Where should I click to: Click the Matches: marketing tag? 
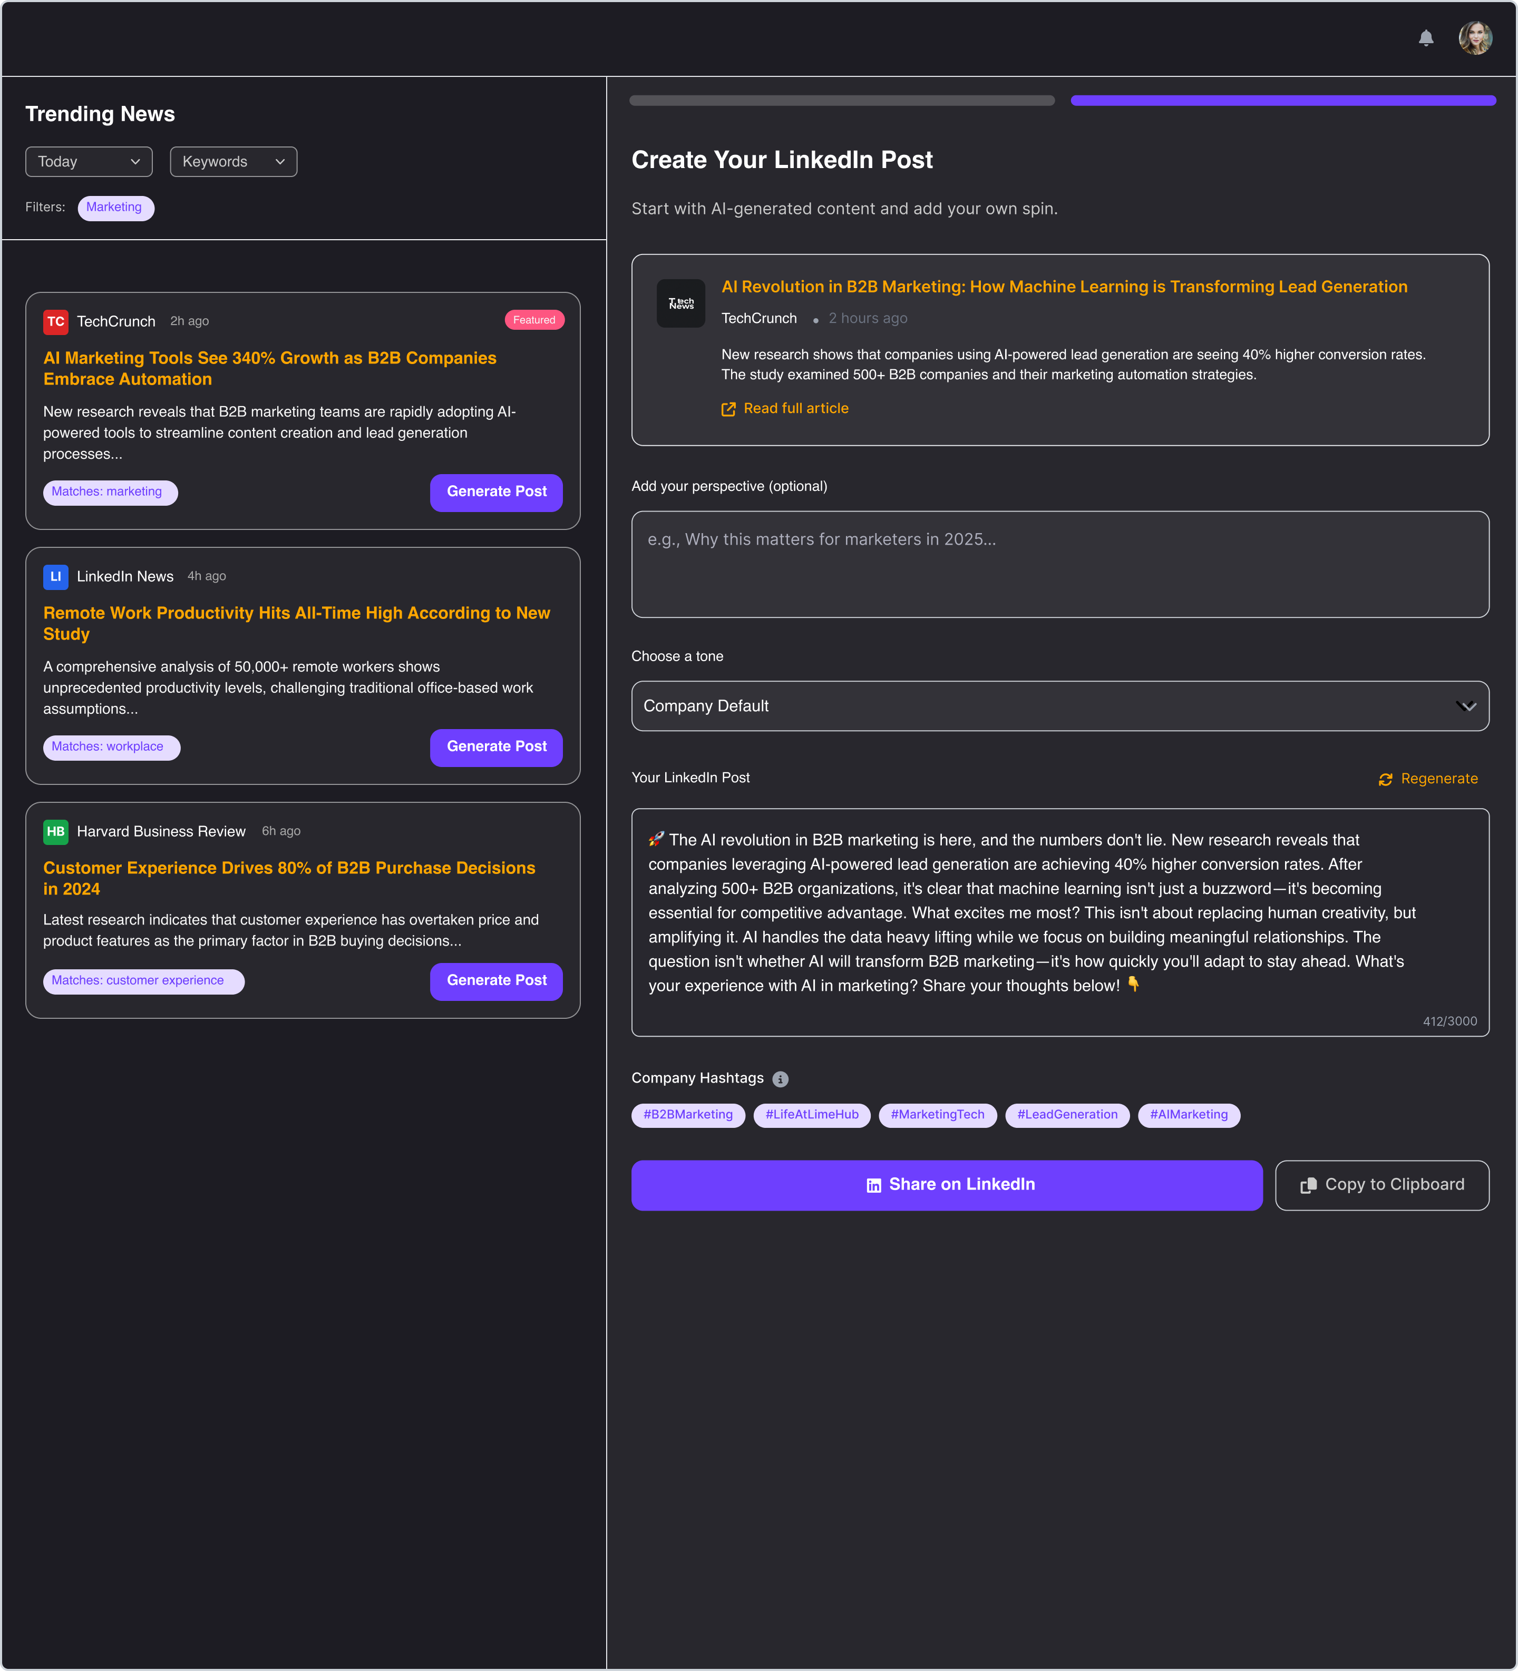(110, 493)
